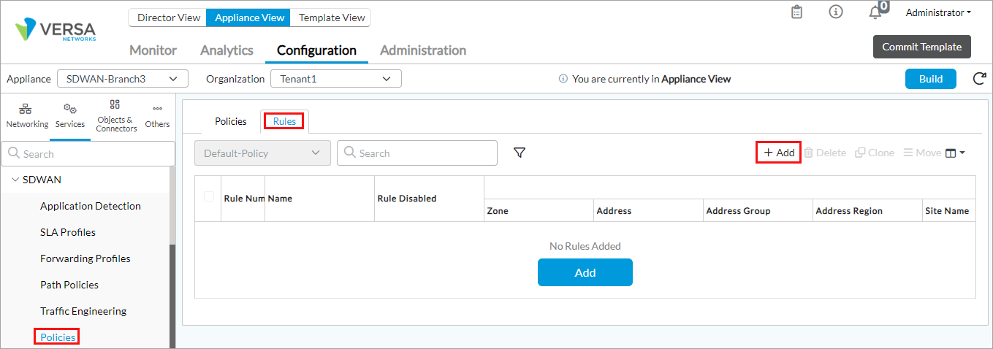
Task: Select Policies in the SDWAN tree
Action: (x=57, y=337)
